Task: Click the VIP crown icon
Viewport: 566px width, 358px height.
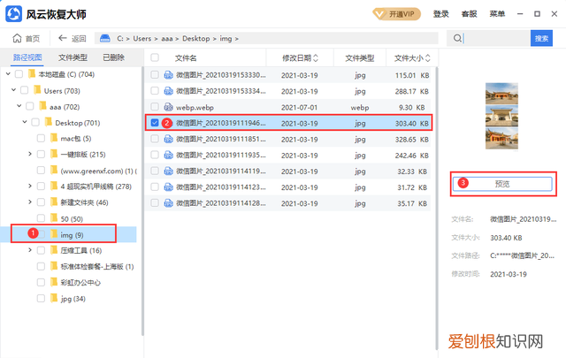Action: tap(379, 14)
